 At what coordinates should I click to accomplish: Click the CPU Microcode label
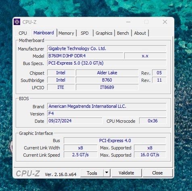coord(121,121)
